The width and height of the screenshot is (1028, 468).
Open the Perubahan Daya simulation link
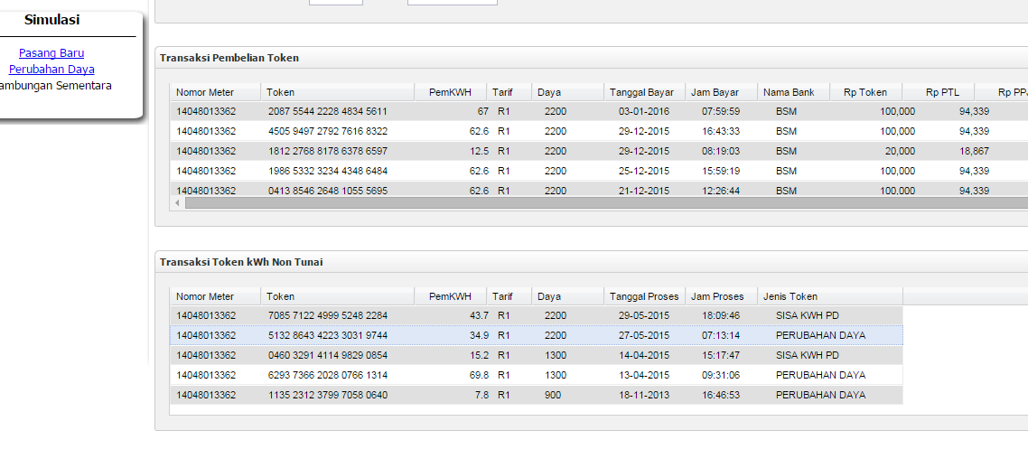(x=51, y=69)
